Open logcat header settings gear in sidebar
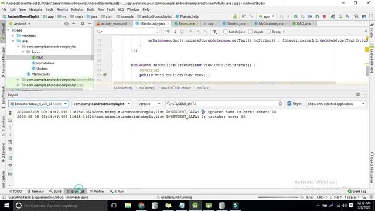Viewport: 375px width, 211px height. (x=10, y=165)
